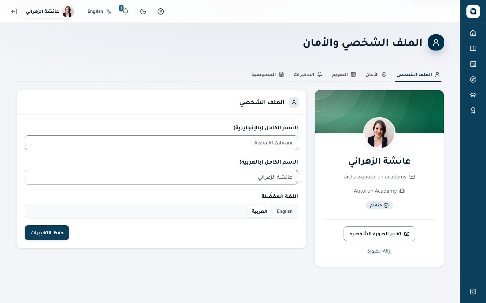Screen dimensions: 486x303
Task: Toggle dark mode moon icon
Action: [143, 11]
